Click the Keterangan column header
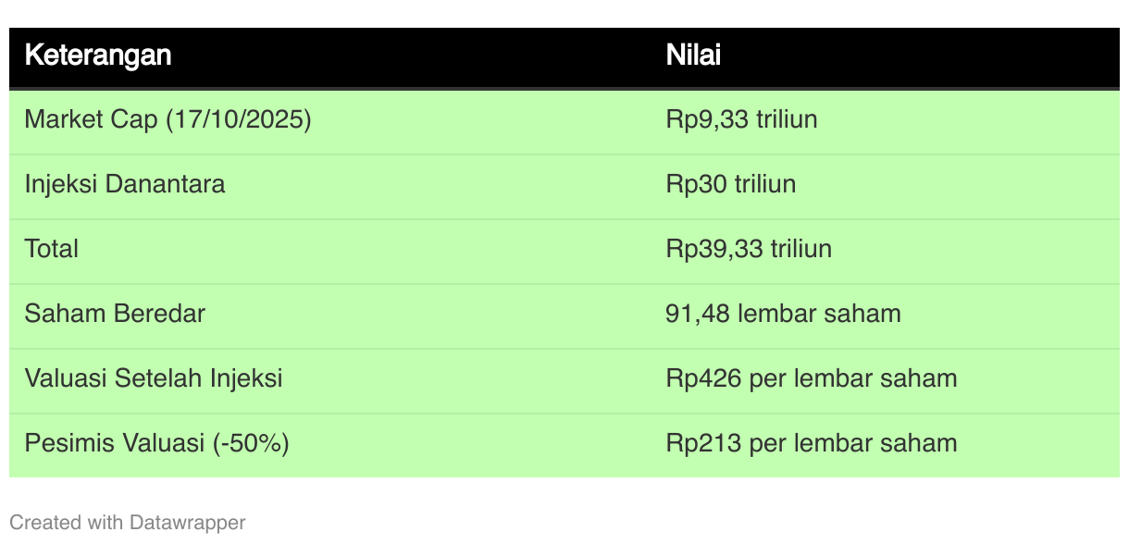This screenshot has width=1129, height=544. click(x=97, y=56)
